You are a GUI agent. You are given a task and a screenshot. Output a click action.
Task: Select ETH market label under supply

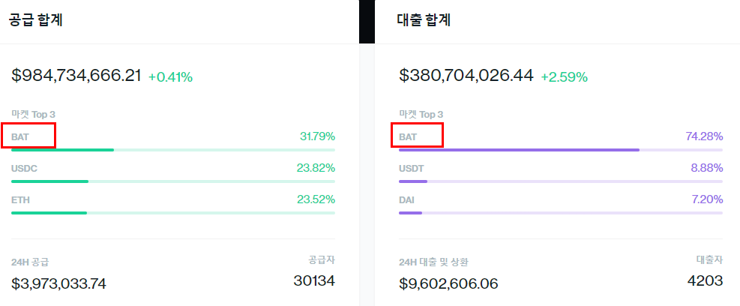pyautogui.click(x=20, y=200)
